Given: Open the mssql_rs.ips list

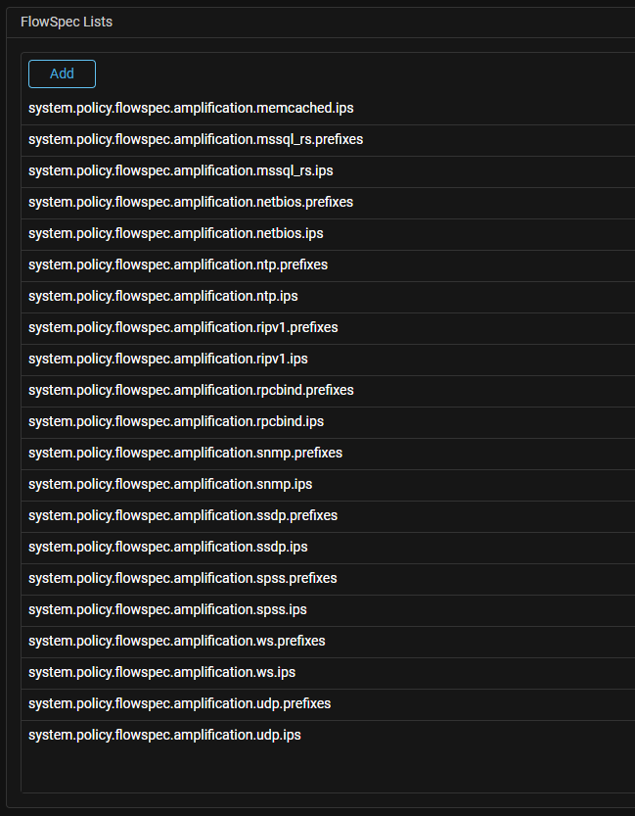Looking at the screenshot, I should 181,170.
